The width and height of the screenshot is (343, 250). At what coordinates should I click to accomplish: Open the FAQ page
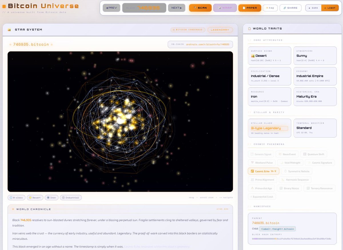(x=270, y=8)
